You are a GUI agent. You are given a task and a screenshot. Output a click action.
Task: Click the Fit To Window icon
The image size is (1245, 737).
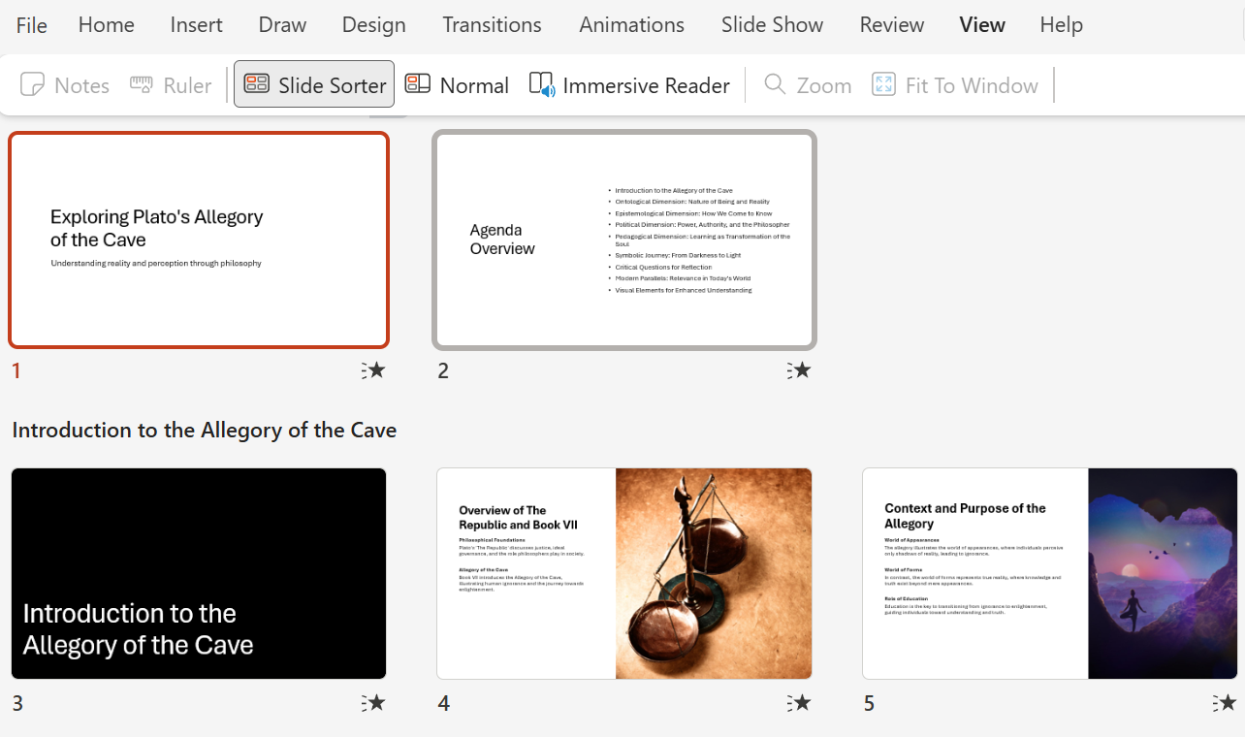pyautogui.click(x=883, y=84)
